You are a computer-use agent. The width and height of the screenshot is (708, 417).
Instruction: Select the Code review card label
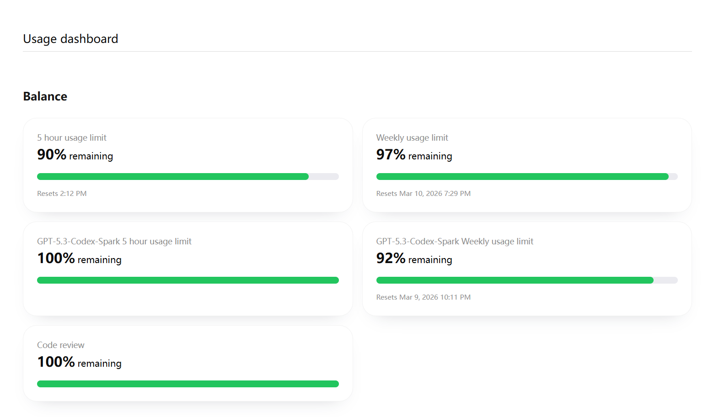pos(61,345)
